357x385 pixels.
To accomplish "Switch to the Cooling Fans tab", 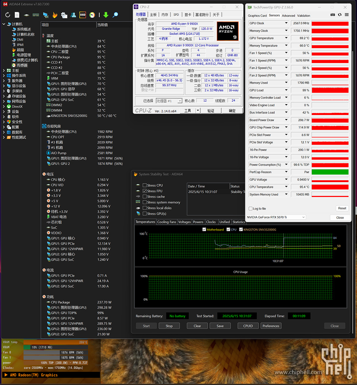I will tap(167, 222).
